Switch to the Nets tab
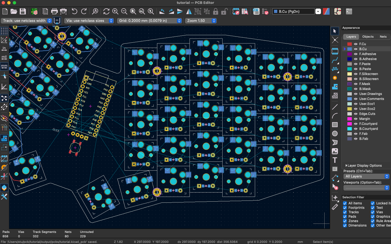 (x=383, y=37)
